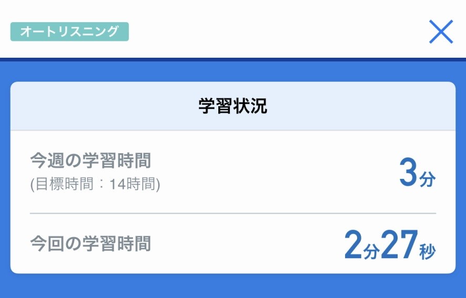466x298 pixels.
Task: Click the 分 unit beside the weekly 3
Action: pos(427,179)
